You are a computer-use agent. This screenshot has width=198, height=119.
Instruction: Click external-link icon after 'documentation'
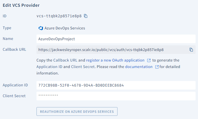click(157, 67)
